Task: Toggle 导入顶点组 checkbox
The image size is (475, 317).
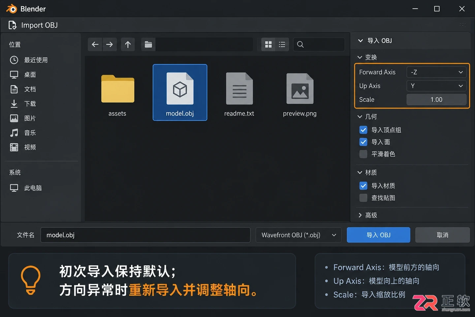Action: 363,130
